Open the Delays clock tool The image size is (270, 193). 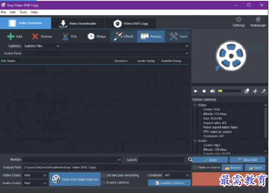coord(96,36)
